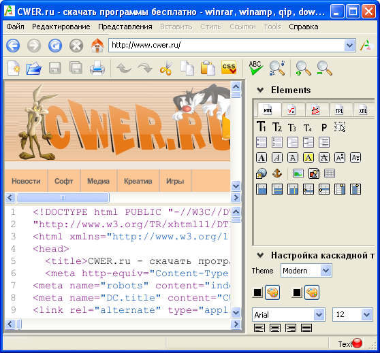The image size is (380, 353).
Task: Apply yellow highlighted A text style
Action: 308,158
